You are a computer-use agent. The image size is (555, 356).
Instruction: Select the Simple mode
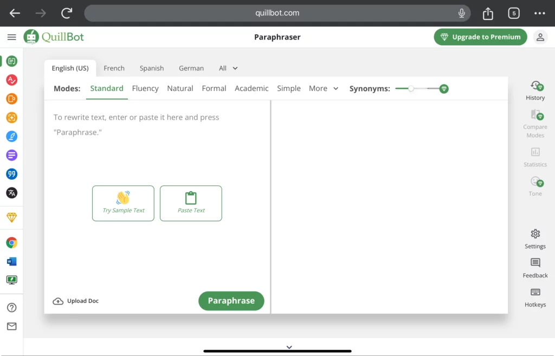288,88
